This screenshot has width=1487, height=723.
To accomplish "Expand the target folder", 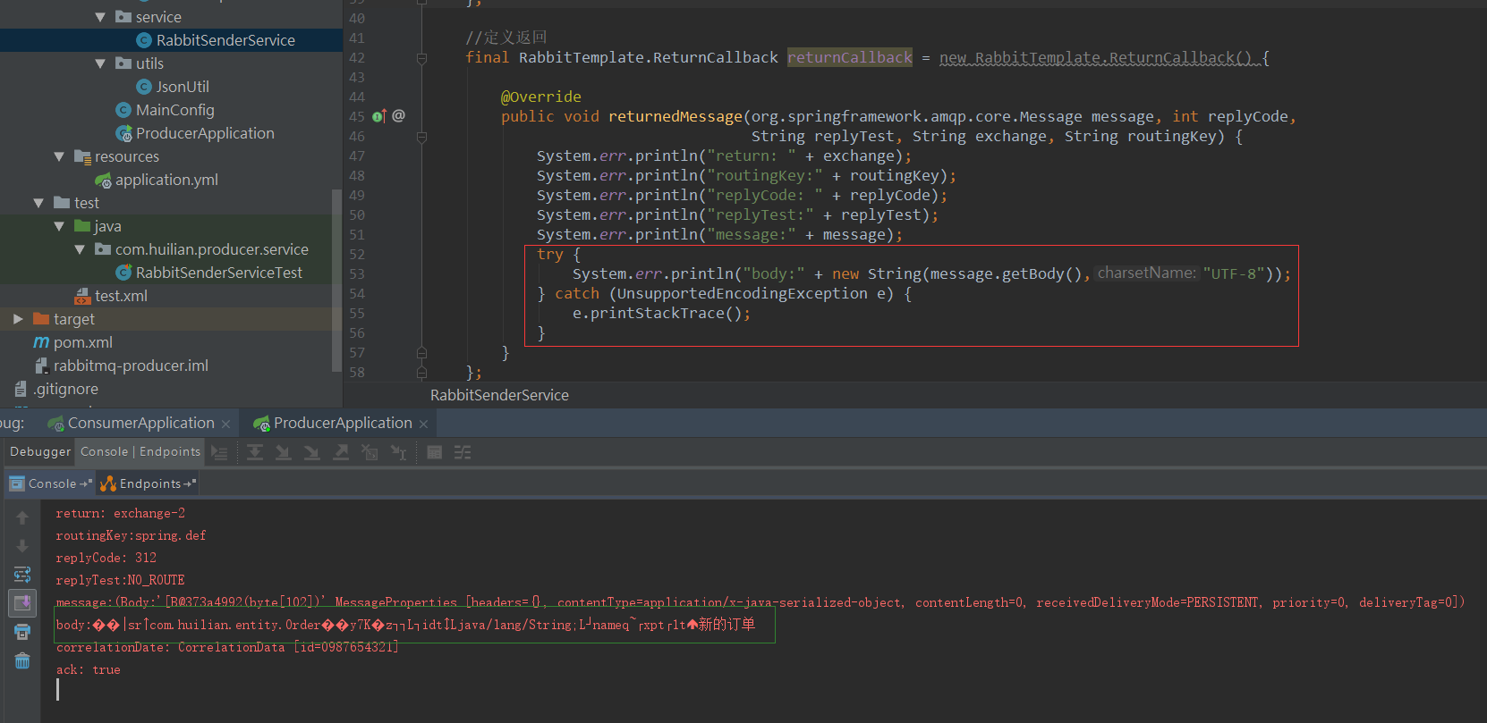I will pyautogui.click(x=18, y=319).
